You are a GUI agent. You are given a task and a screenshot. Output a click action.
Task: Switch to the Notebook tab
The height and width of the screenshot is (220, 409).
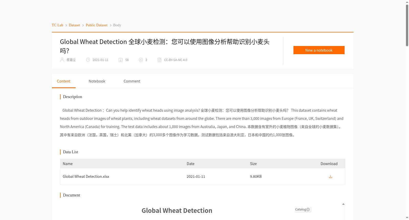(x=97, y=81)
